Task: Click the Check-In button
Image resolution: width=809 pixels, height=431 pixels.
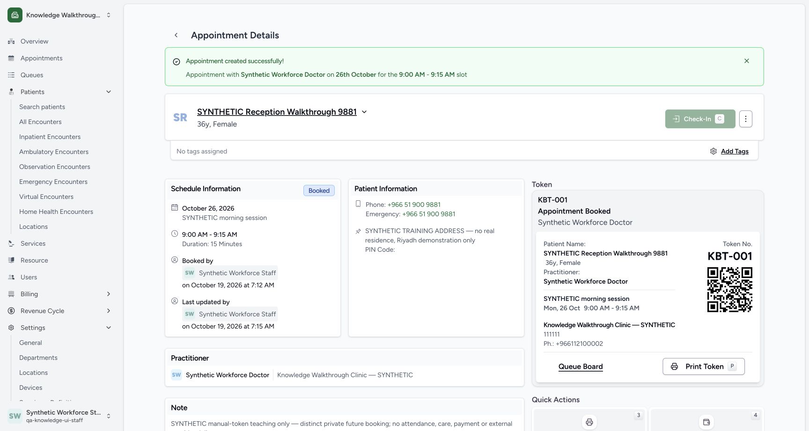Action: pos(700,119)
